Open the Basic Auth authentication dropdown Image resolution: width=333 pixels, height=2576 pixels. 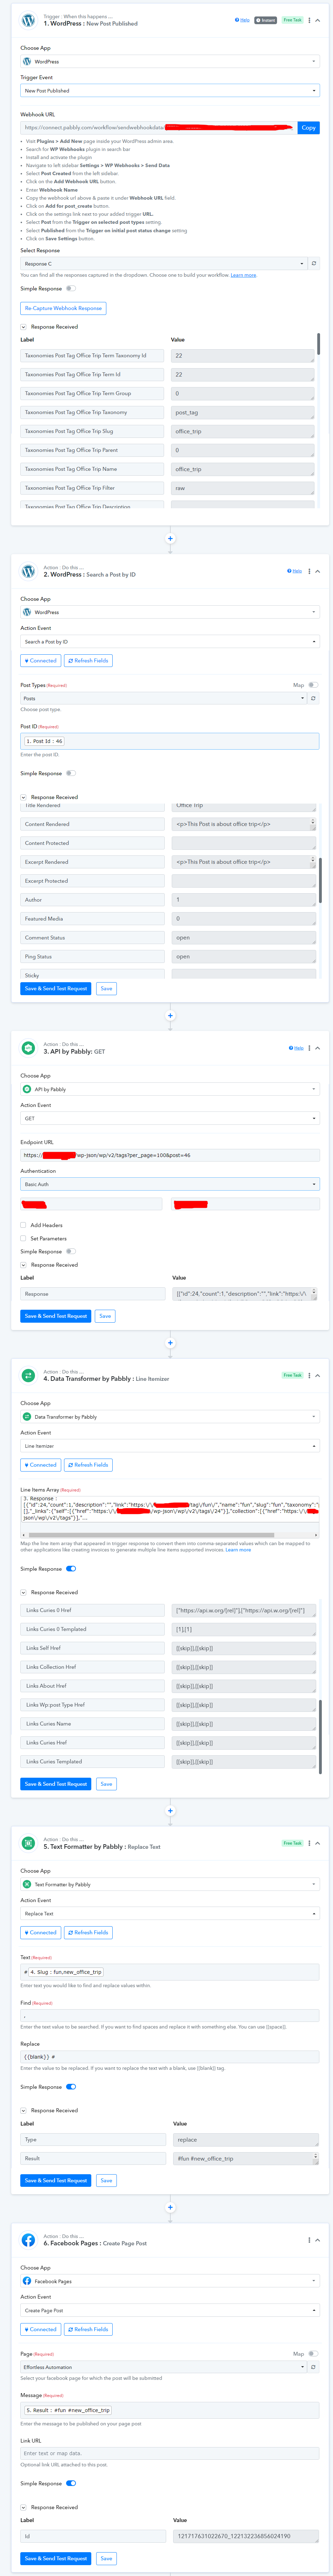pyautogui.click(x=170, y=1184)
